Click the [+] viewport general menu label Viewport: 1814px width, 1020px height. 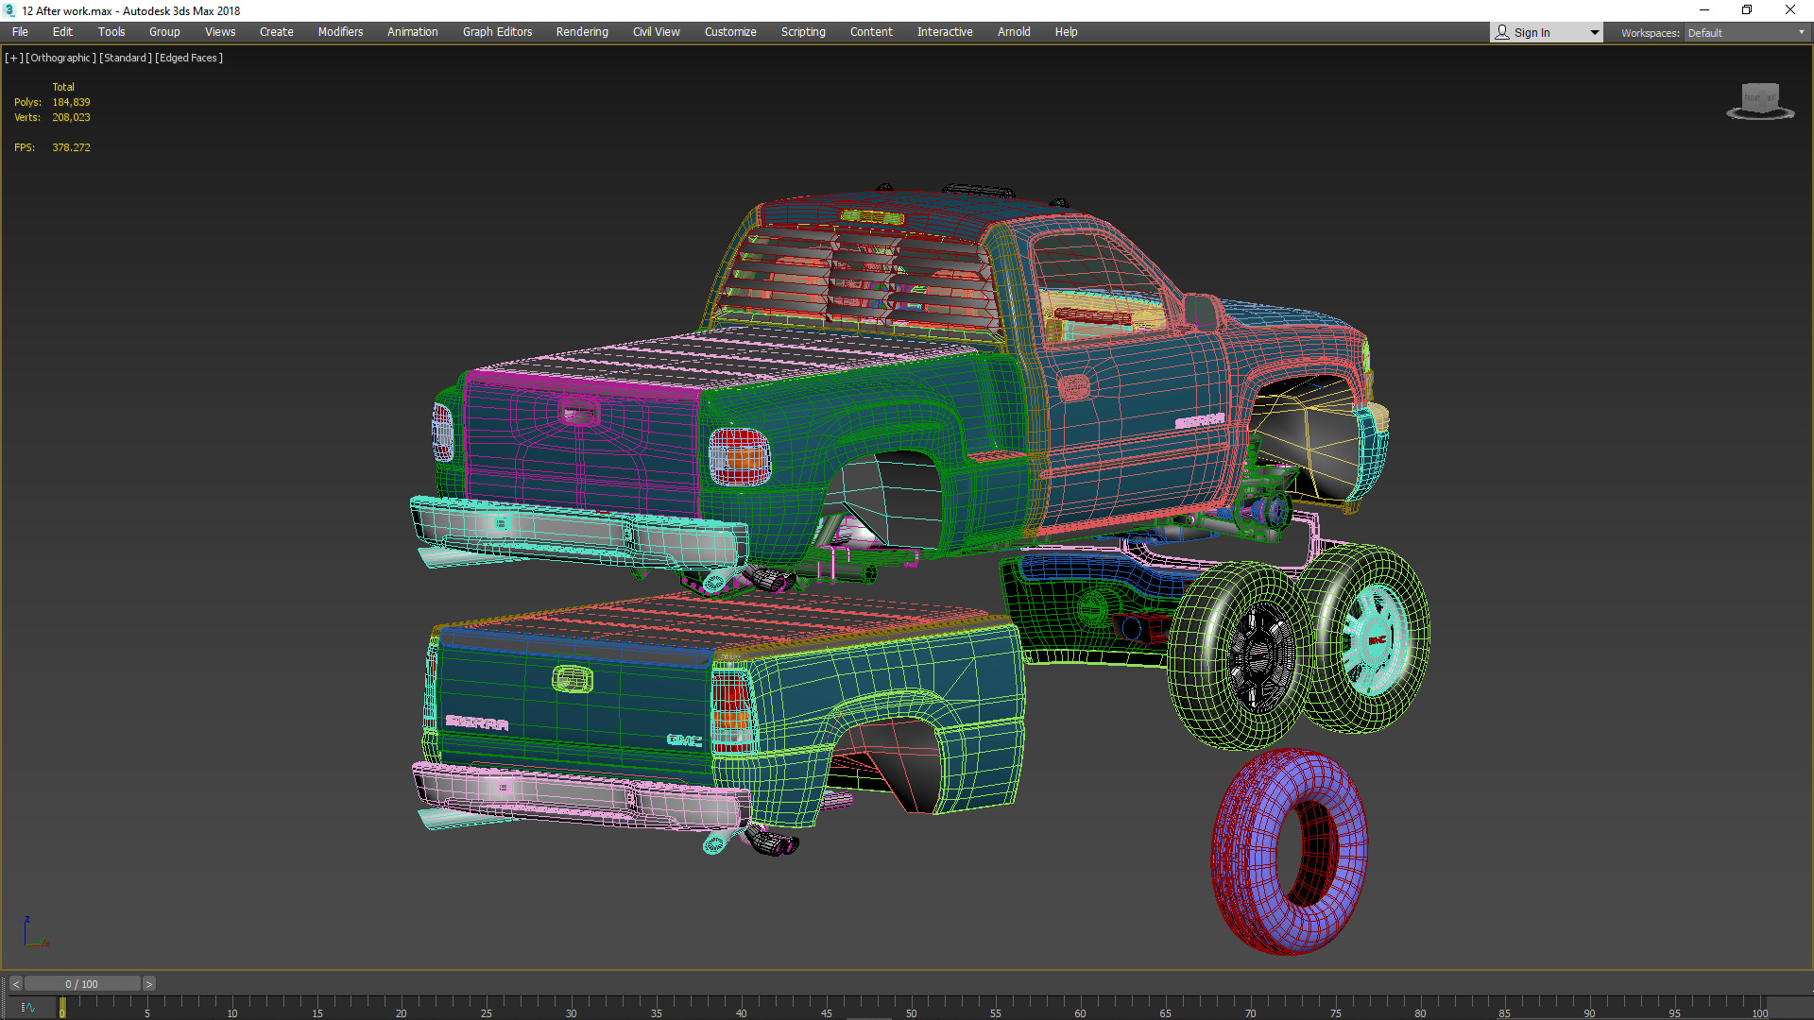[13, 58]
